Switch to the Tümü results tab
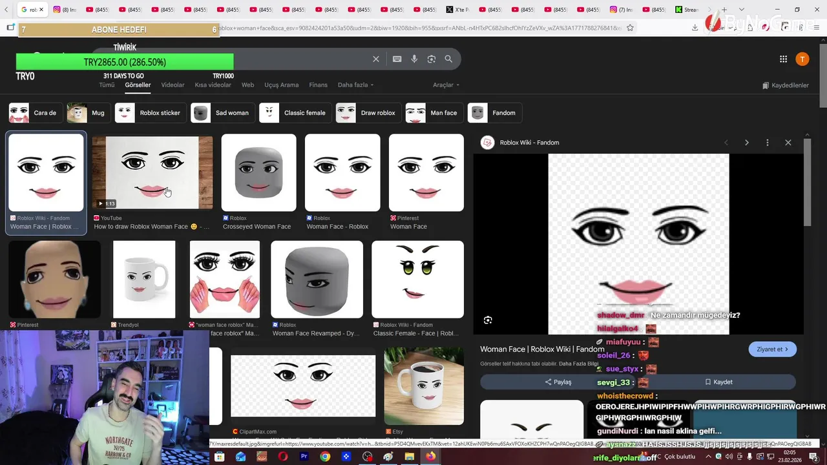This screenshot has width=827, height=465. 107,85
